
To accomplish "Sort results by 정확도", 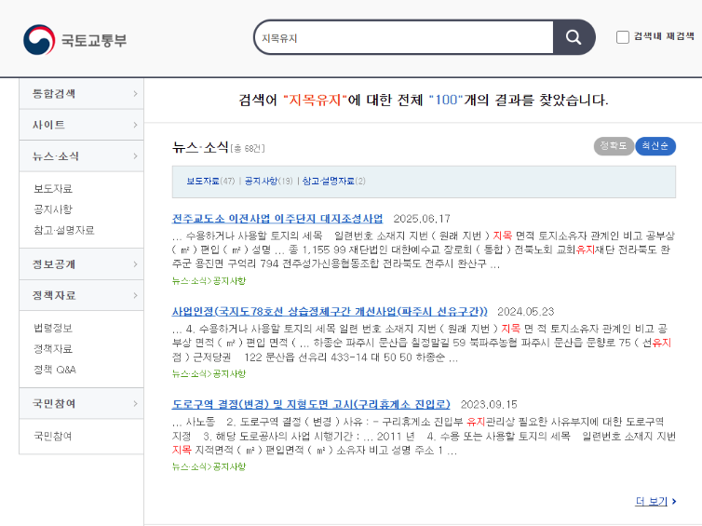I will tap(614, 146).
